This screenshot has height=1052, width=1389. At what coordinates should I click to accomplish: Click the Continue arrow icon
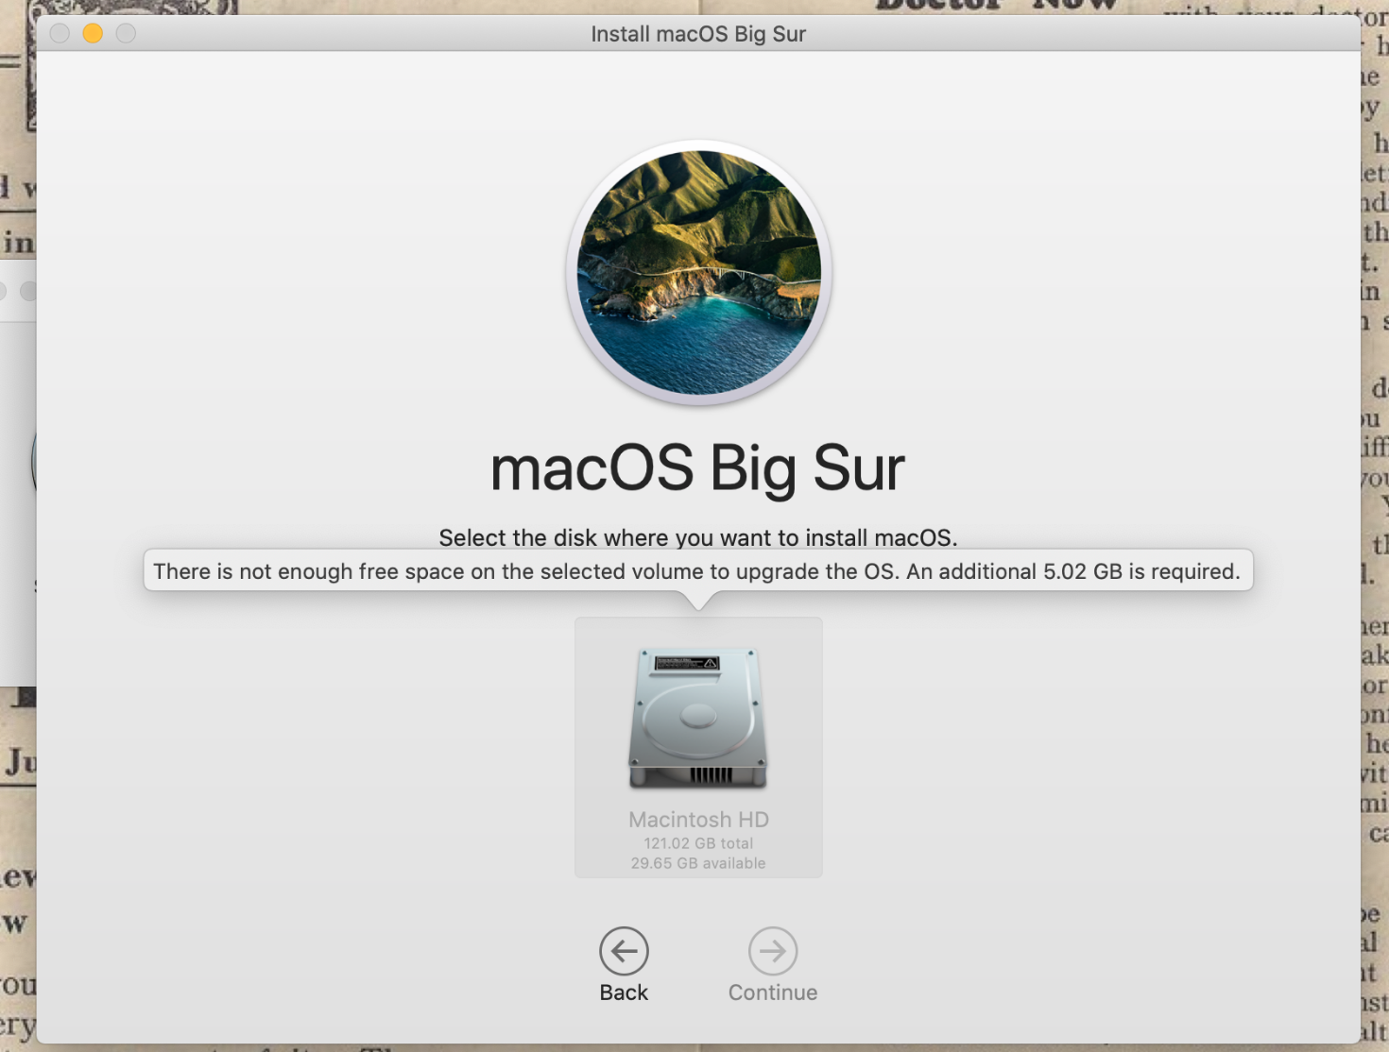click(772, 951)
